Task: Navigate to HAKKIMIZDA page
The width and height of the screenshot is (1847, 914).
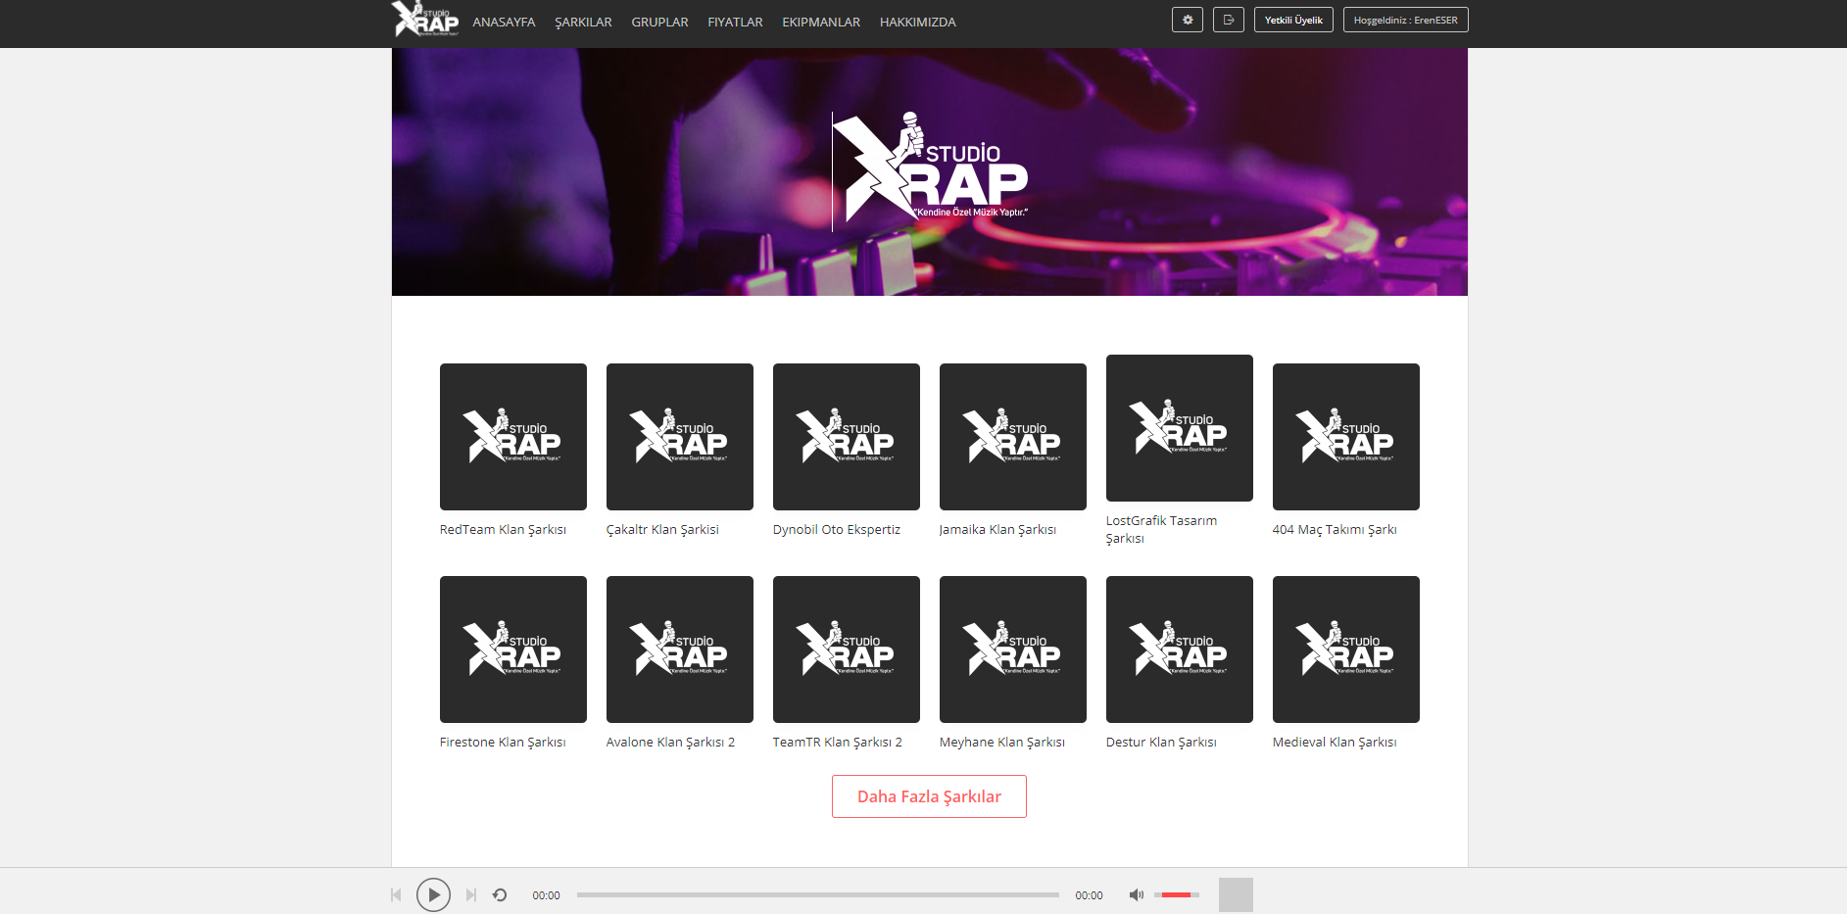Action: (x=917, y=22)
